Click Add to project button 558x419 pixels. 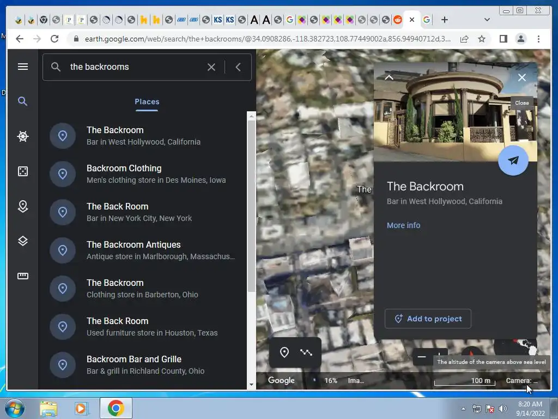[x=428, y=319]
